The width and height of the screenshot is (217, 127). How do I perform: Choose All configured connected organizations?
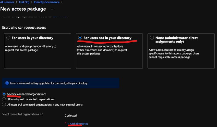(x=4, y=99)
